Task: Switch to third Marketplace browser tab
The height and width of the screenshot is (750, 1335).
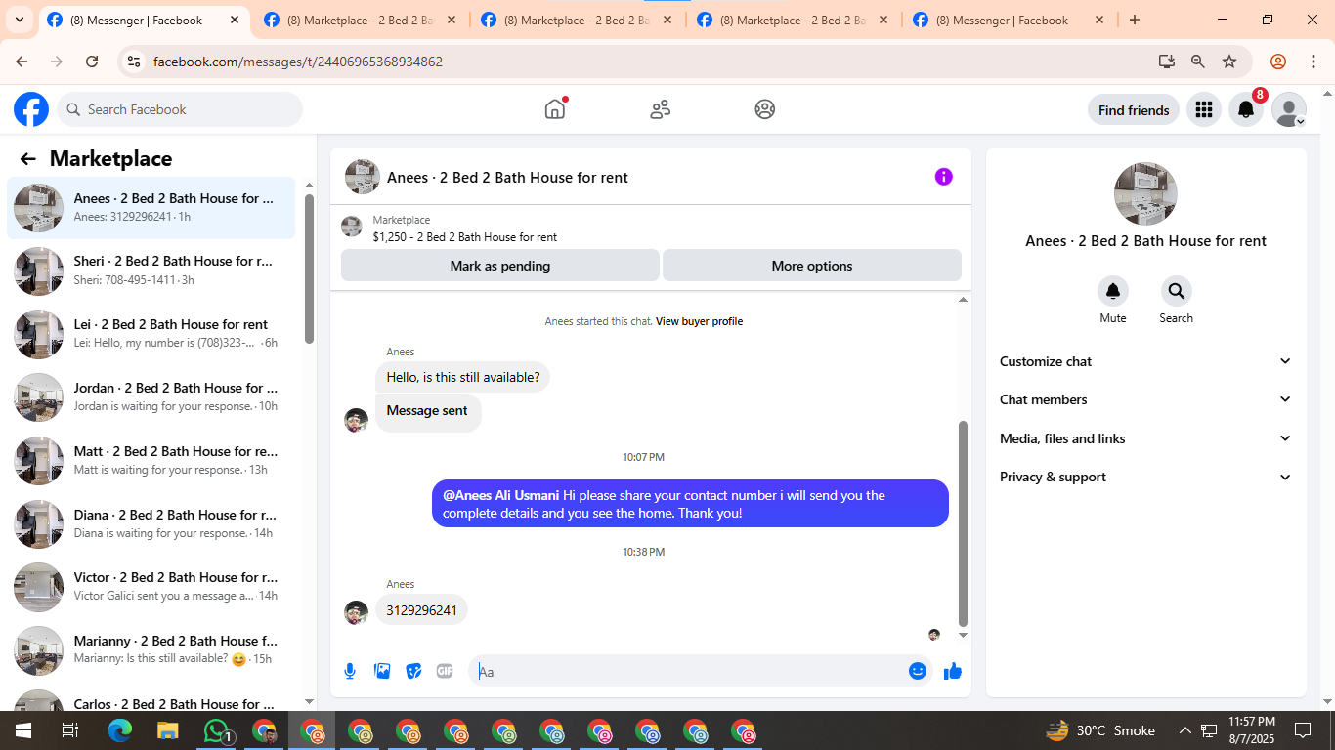Action: (x=577, y=20)
